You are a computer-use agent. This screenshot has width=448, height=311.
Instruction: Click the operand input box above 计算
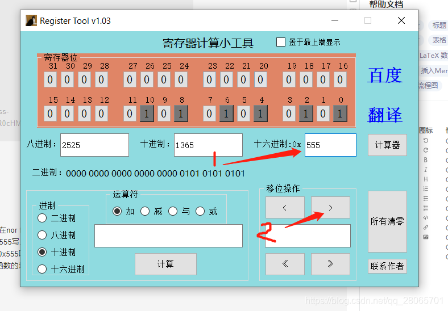169,236
